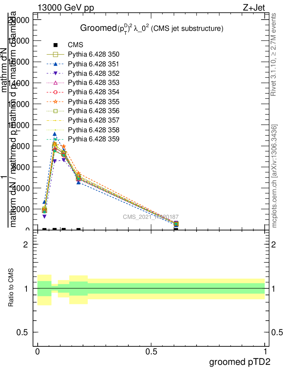Click the teal dashed line sample for Pythia 359
The height and width of the screenshot is (371, 285).
click(55, 139)
